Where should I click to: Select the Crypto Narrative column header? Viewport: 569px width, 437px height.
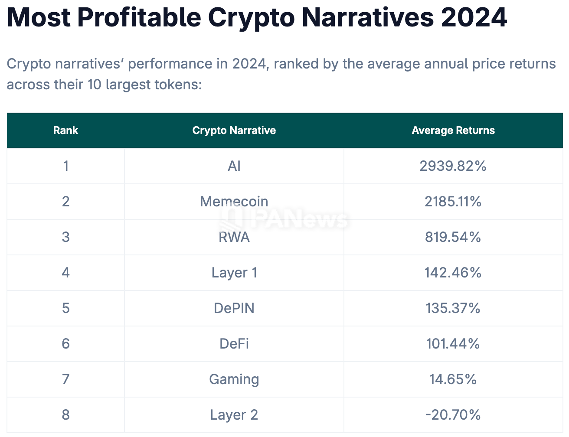234,130
